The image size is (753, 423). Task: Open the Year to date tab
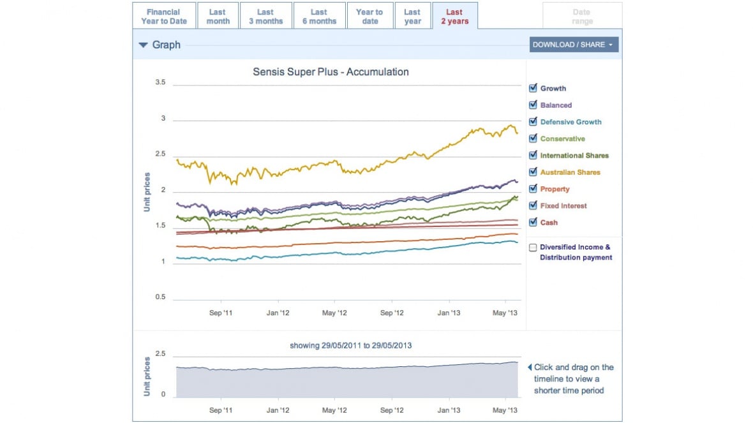(x=369, y=17)
